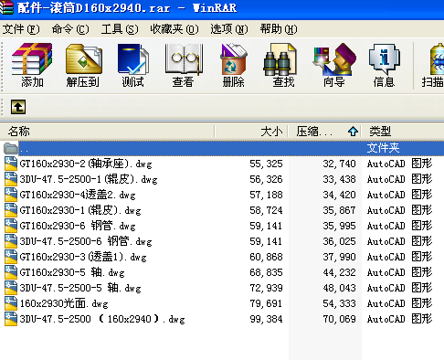Select file name 3DU-47.5-2500-5 轴.dwg
The image size is (444, 360).
(x=80, y=288)
